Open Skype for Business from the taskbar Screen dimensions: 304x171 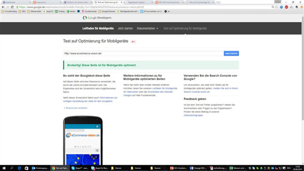pos(99,168)
